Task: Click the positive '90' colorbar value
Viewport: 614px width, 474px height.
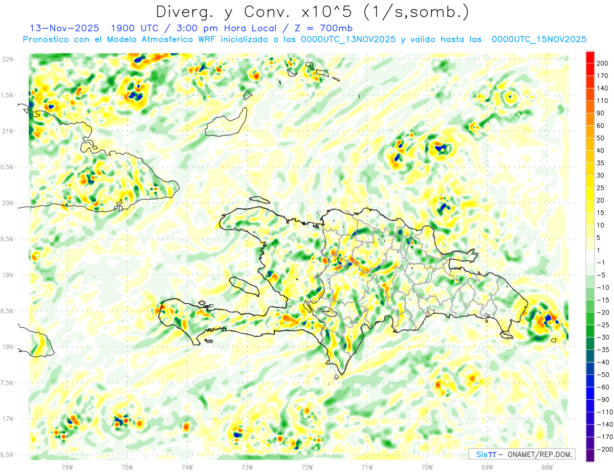Action: [601, 113]
